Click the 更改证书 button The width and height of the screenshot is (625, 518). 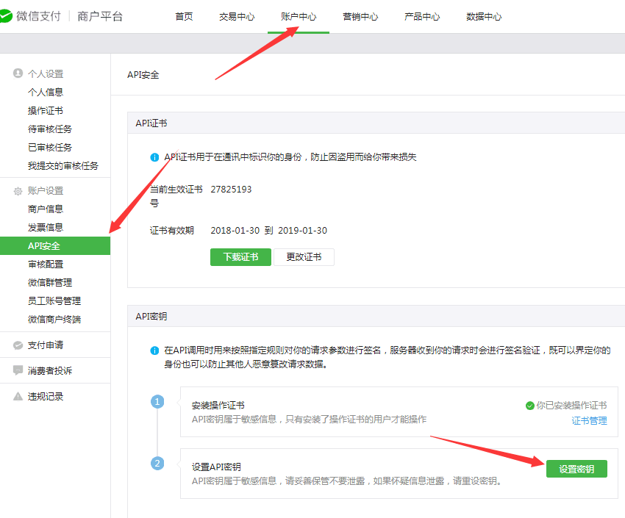(x=304, y=257)
